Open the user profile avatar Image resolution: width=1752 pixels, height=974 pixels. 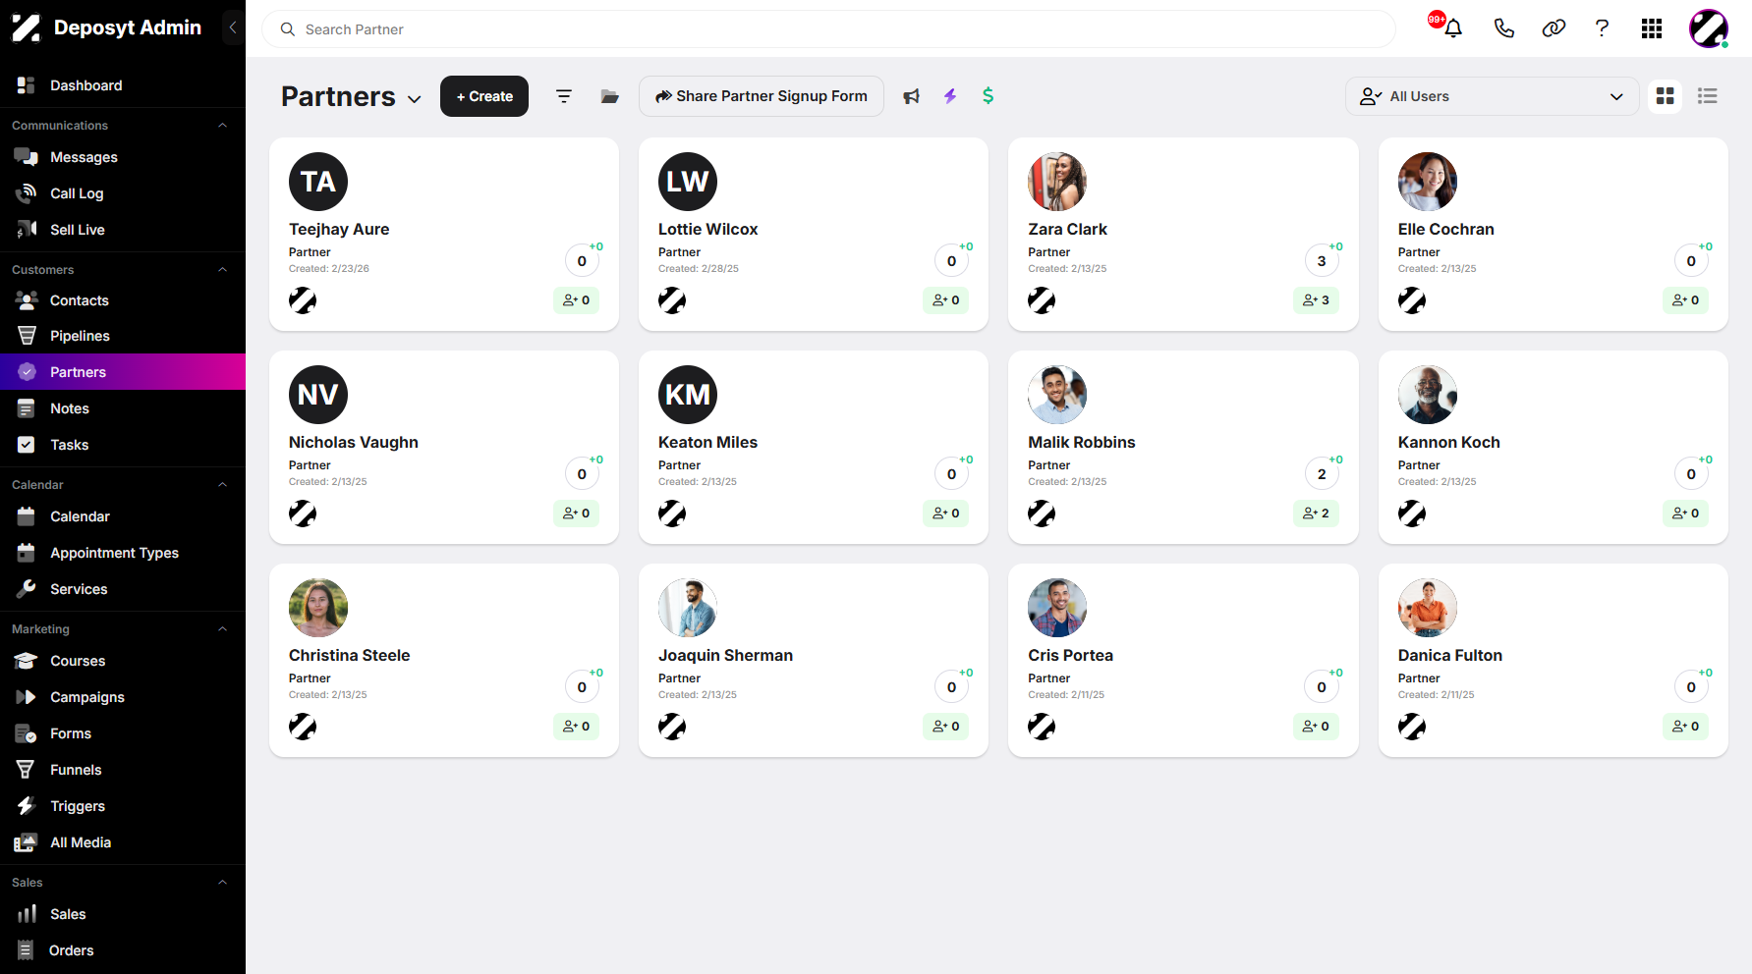(x=1709, y=28)
